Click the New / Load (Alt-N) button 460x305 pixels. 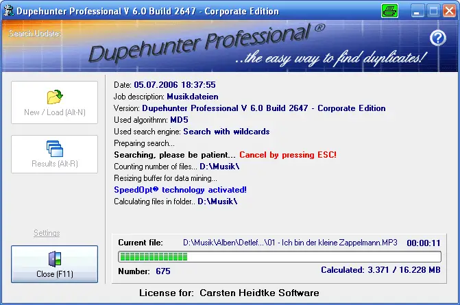pyautogui.click(x=55, y=102)
